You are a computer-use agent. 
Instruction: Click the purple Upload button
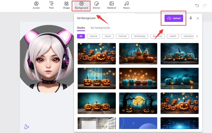tap(174, 18)
